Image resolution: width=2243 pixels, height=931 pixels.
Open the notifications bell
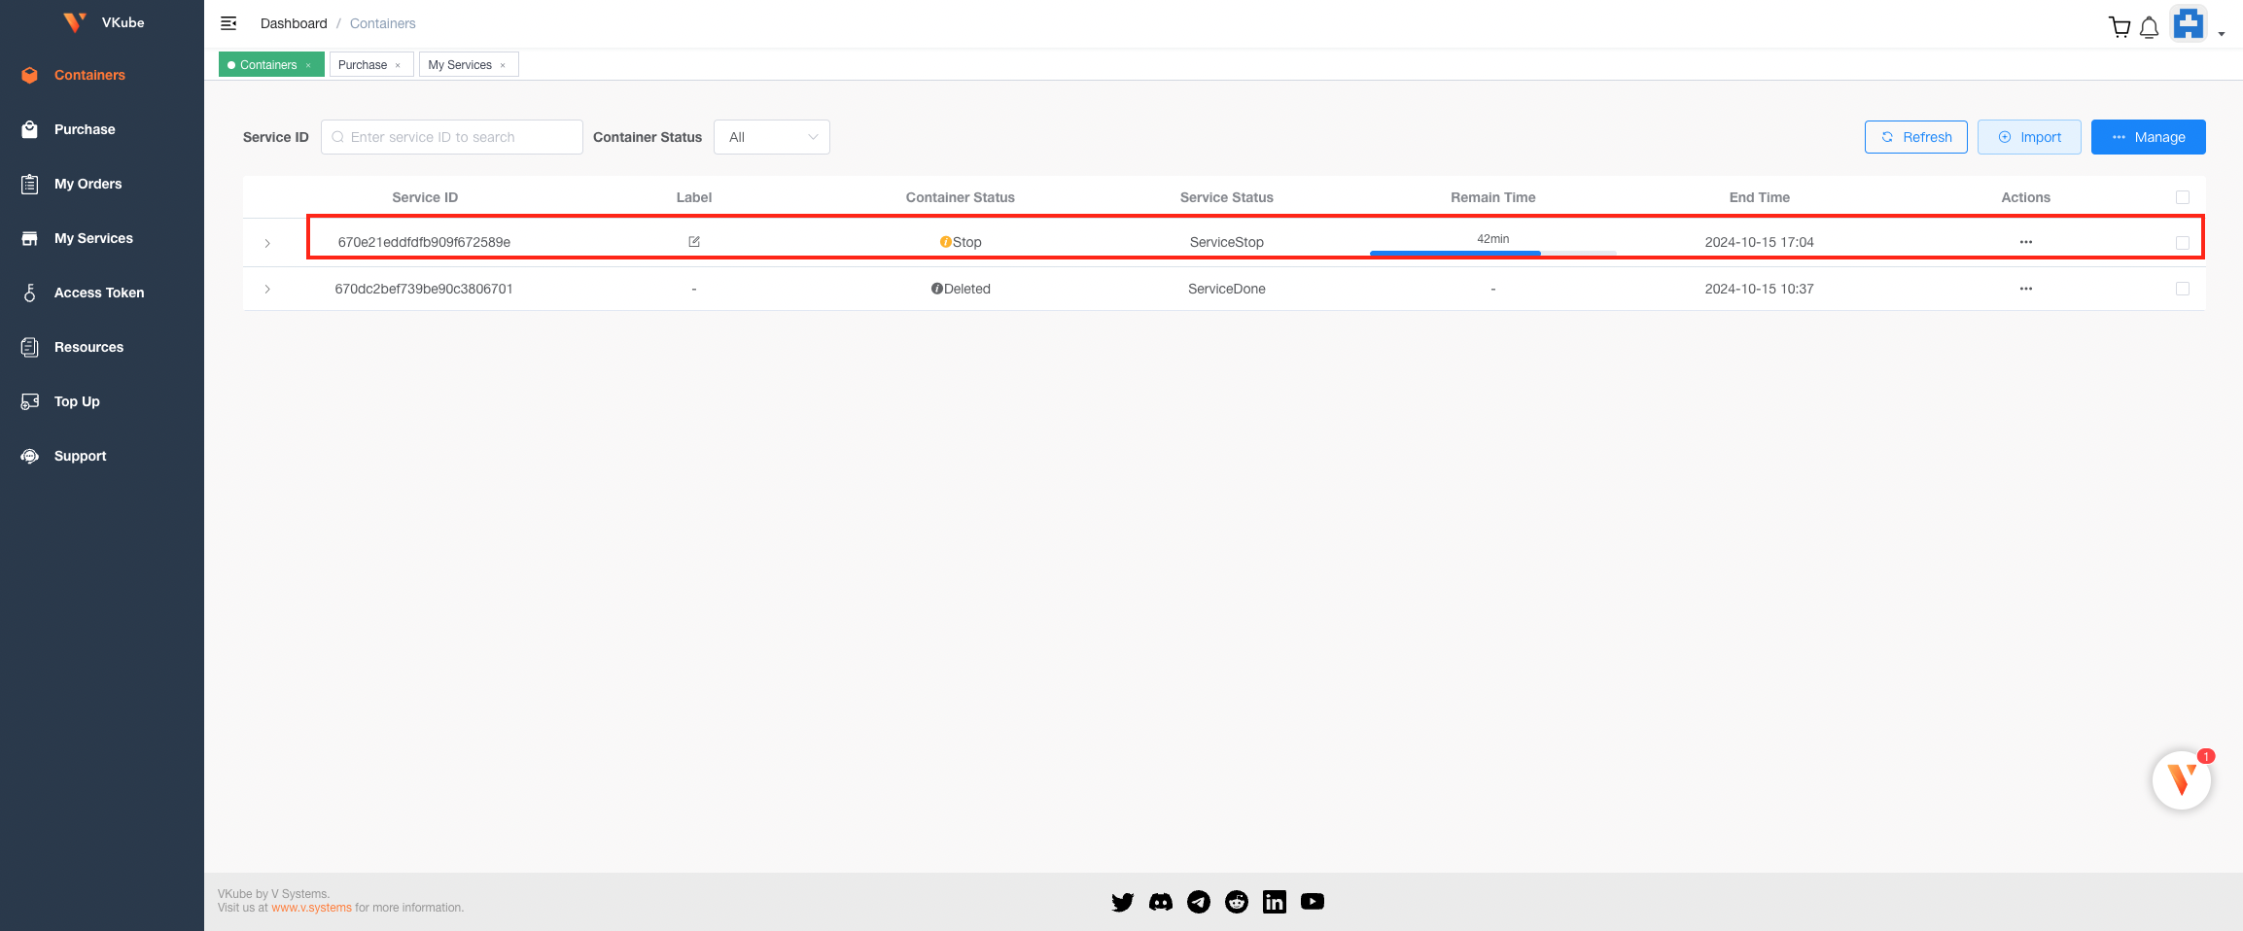coord(2150,28)
